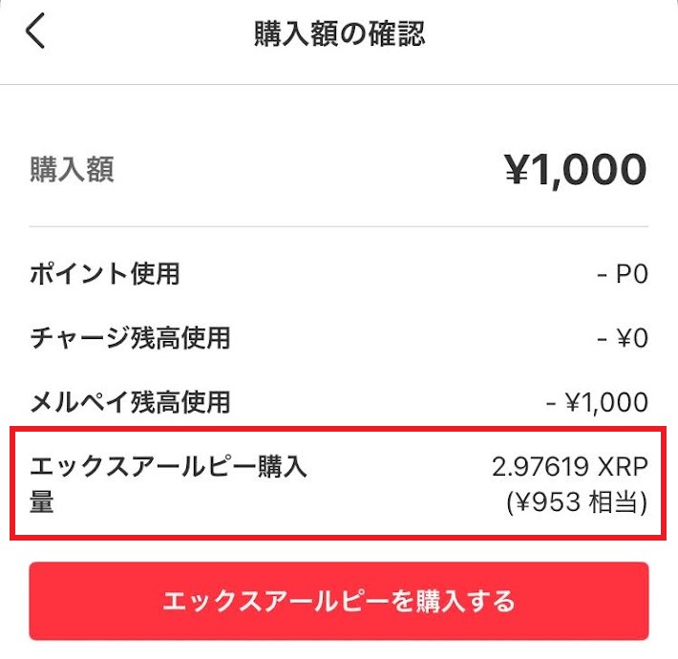Go back using the left chevron arrow
The image size is (678, 659).
(35, 31)
